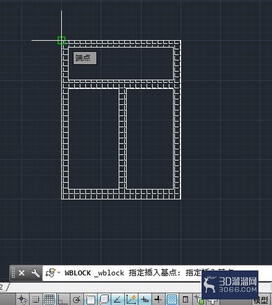Toggle Transparency display status button
272x305 pixels.
172,299
